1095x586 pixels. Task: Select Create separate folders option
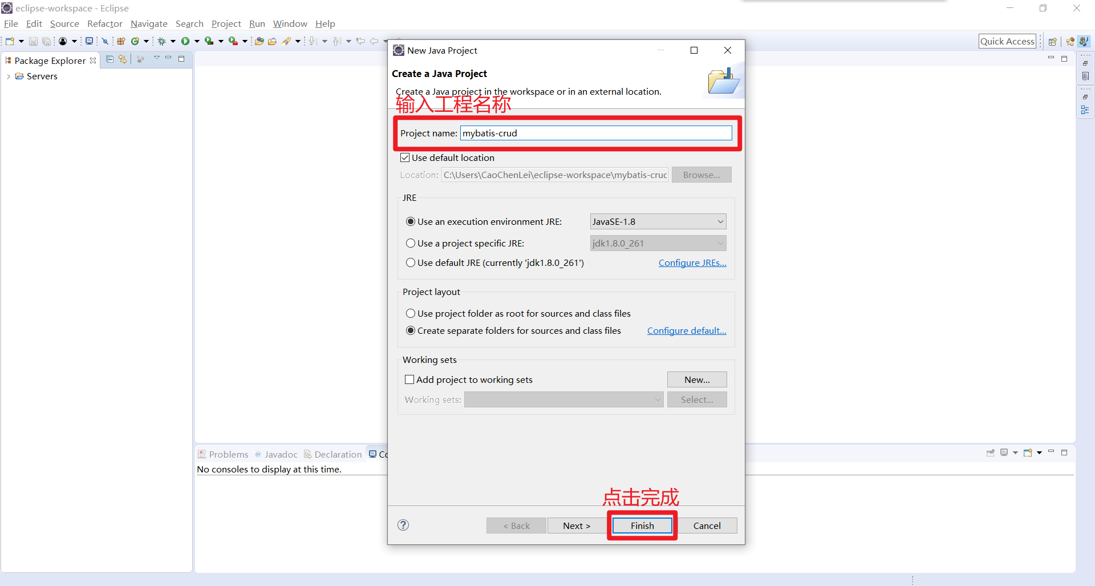pyautogui.click(x=411, y=330)
